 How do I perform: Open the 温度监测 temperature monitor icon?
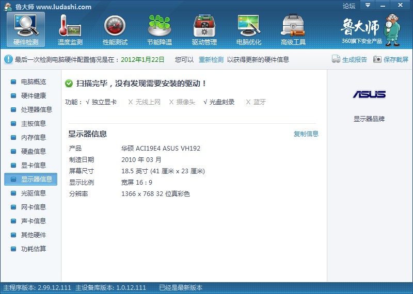pyautogui.click(x=70, y=29)
